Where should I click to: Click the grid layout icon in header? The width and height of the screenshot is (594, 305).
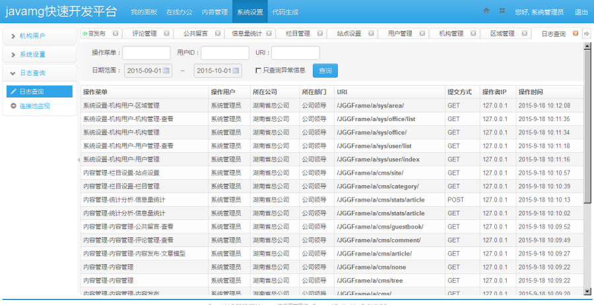pos(502,11)
